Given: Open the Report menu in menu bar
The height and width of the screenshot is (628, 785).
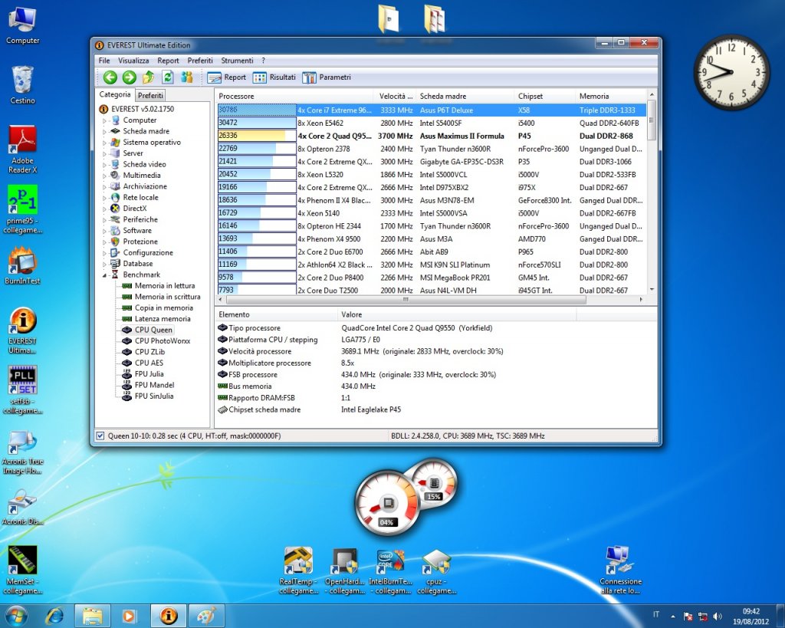Looking at the screenshot, I should click(168, 61).
